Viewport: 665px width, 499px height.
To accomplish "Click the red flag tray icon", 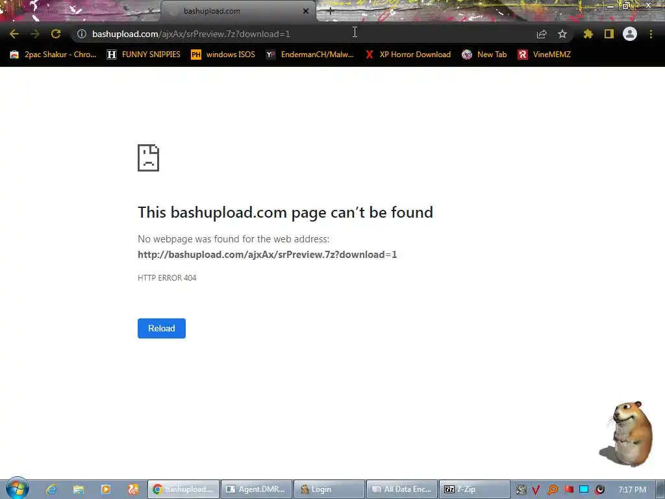I will 568,490.
